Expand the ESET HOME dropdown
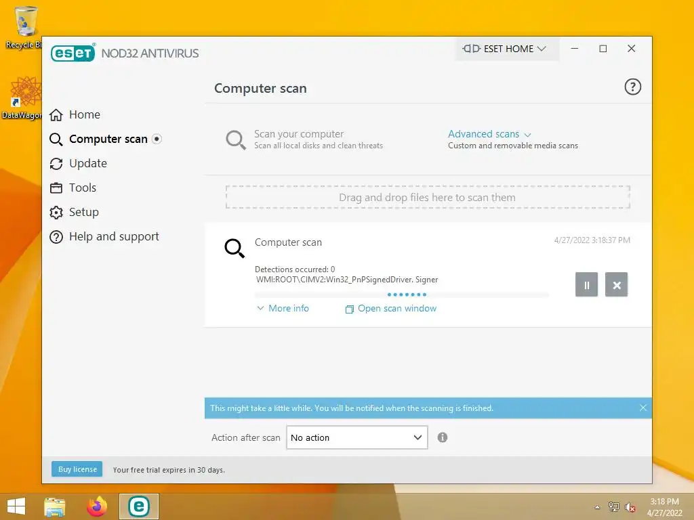694x520 pixels. (507, 49)
